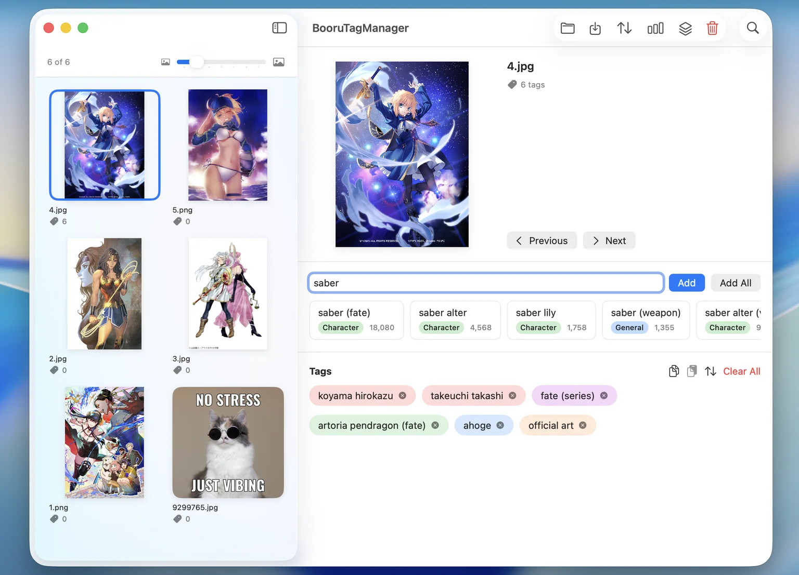Click the tag icon under 9299765.jpg
The height and width of the screenshot is (575, 799).
point(177,519)
